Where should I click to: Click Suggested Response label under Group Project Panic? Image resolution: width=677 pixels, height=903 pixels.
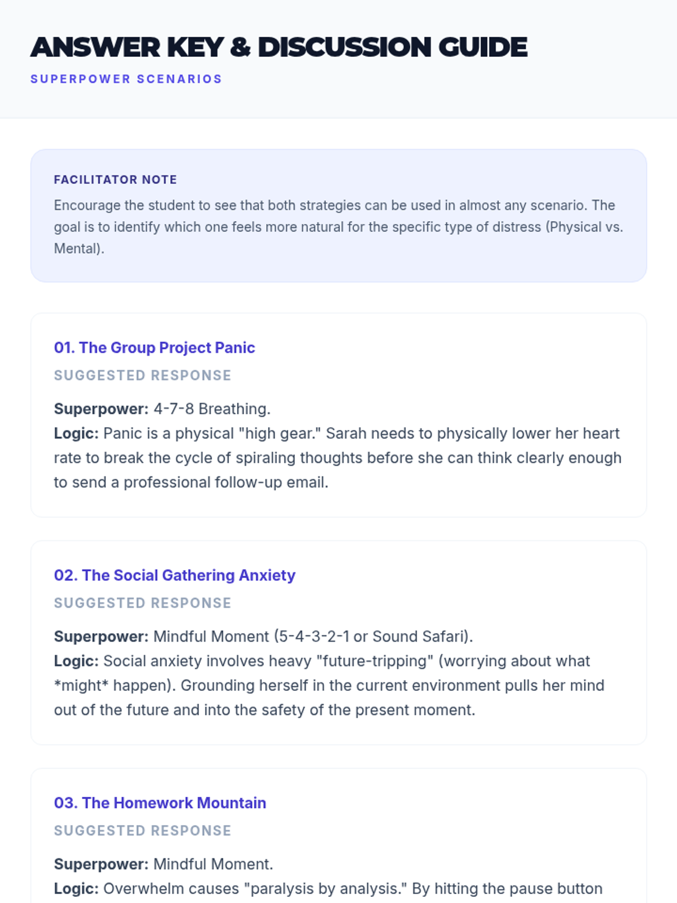point(143,375)
